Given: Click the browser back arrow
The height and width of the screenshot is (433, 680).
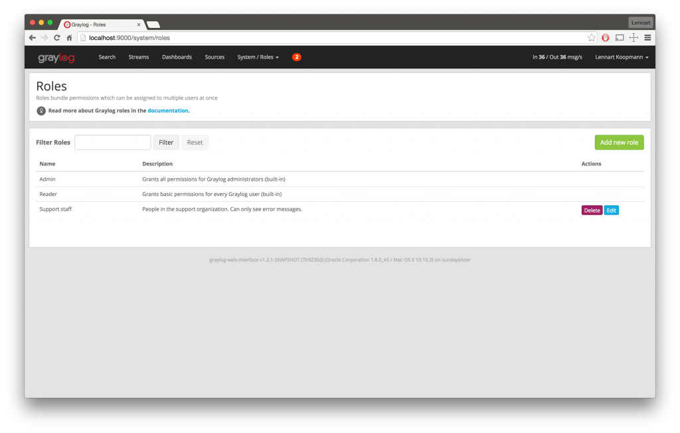Looking at the screenshot, I should [x=32, y=38].
